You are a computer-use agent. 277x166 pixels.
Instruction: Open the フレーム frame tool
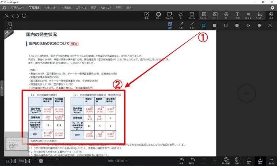(x=192, y=15)
